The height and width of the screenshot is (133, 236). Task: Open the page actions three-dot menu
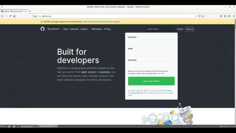click(x=196, y=16)
